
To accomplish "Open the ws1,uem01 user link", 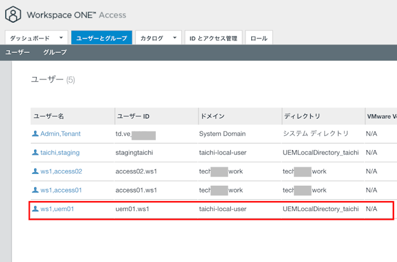I will (x=57, y=209).
